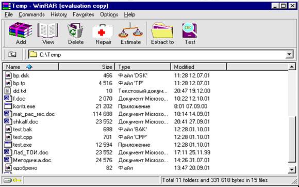Click the Delete recycle bin icon
Viewport: 299px width, 187px height.
click(75, 30)
